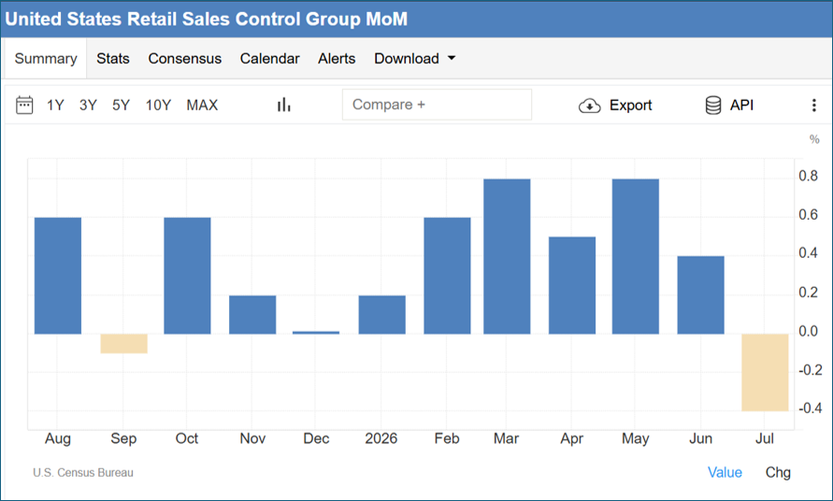Screen dimensions: 833x501
Task: Click the % unit label
Action: click(814, 139)
